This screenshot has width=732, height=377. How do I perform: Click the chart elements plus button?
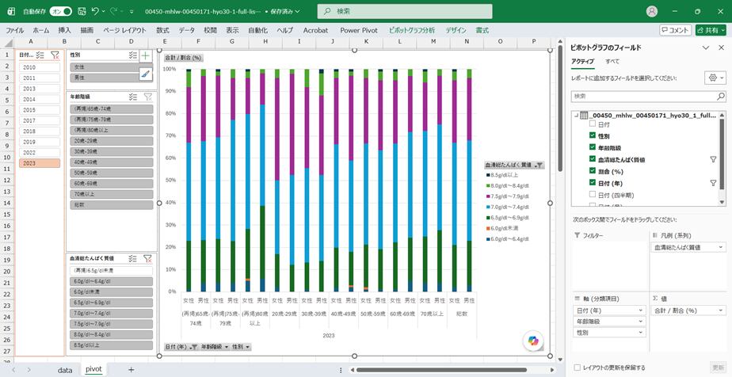point(146,55)
